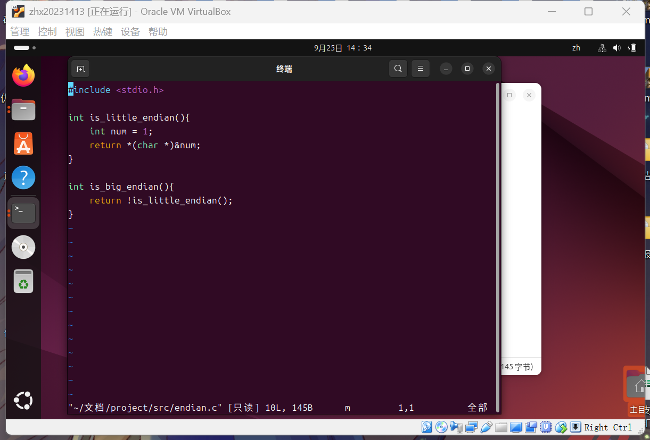Click the network indicator in VirtualBox status bar
Screen dimensions: 650x440
(x=471, y=427)
